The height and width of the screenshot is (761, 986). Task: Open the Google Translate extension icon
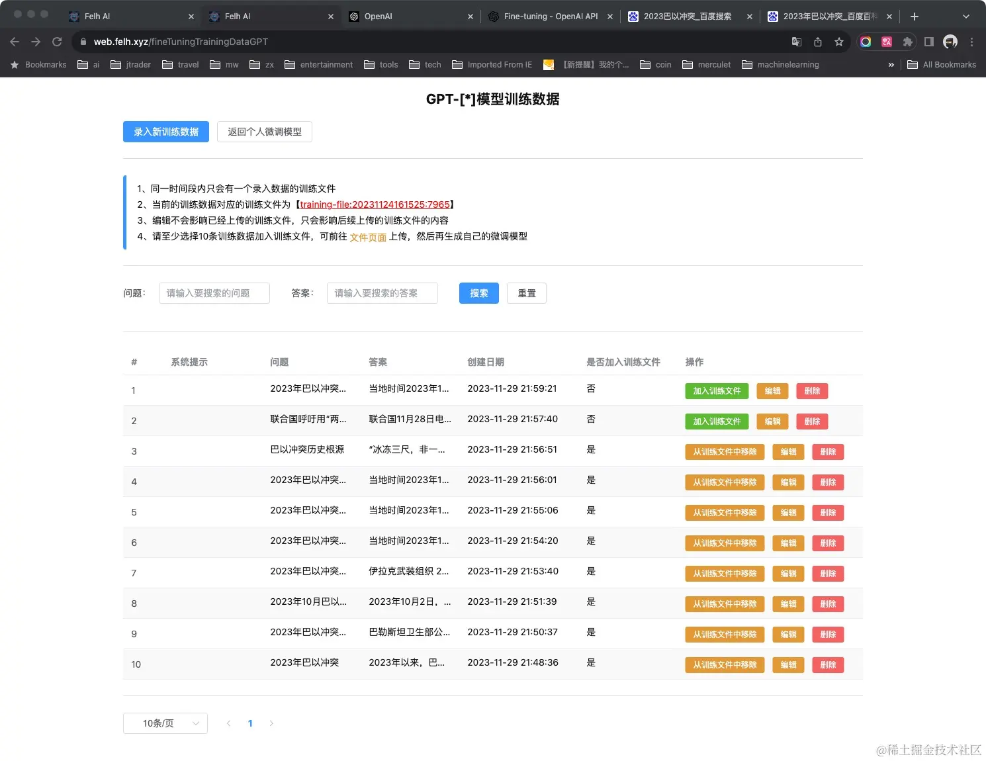coord(796,41)
